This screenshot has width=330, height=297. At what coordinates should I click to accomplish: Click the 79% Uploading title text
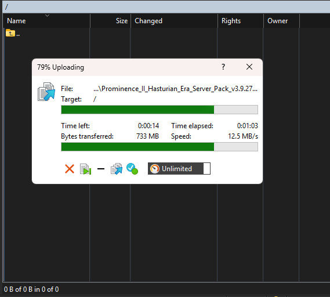61,67
